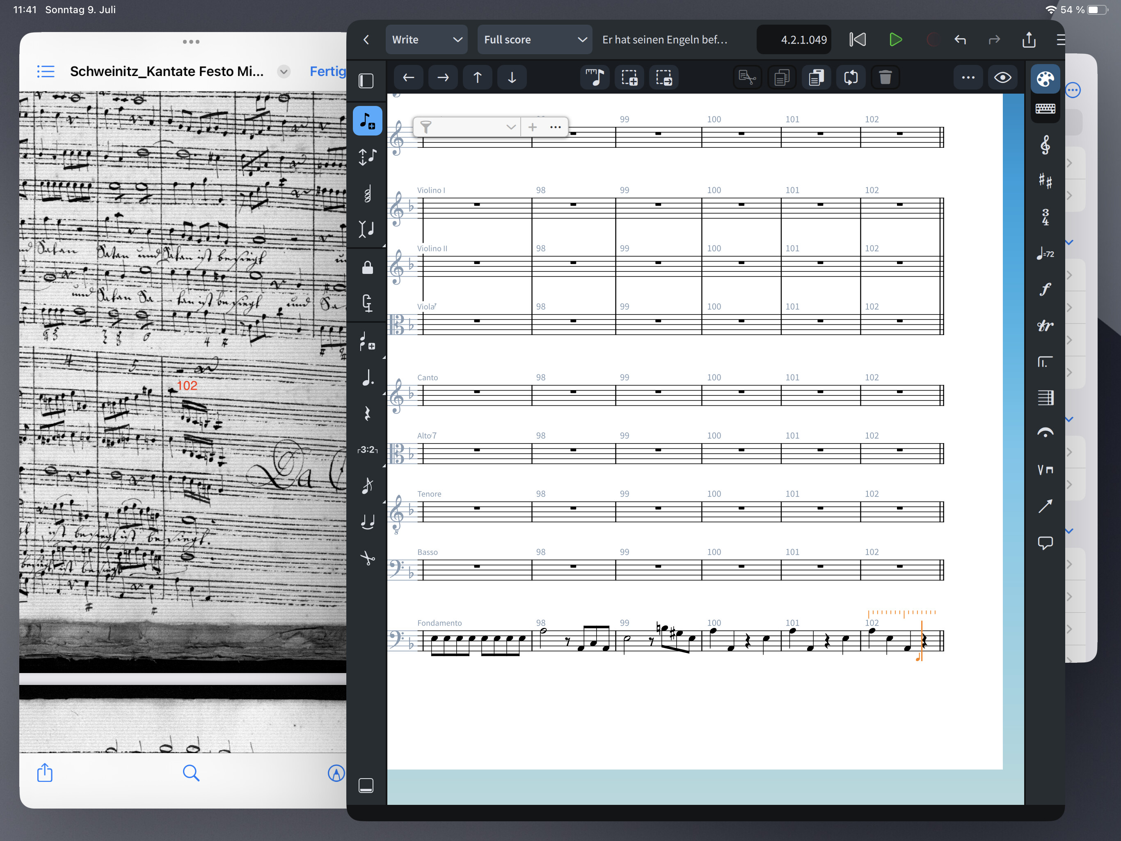1121x841 pixels.
Task: Toggle the lock duration icon
Action: coord(367,267)
